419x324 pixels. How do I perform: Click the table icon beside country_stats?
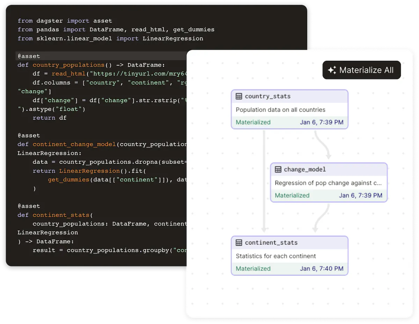coord(239,96)
